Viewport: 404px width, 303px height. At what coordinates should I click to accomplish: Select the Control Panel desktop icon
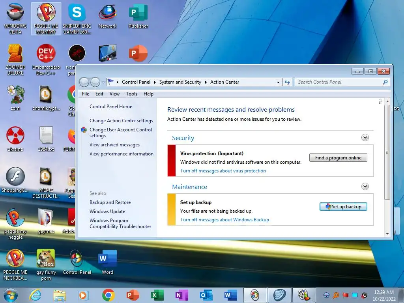pos(77,262)
